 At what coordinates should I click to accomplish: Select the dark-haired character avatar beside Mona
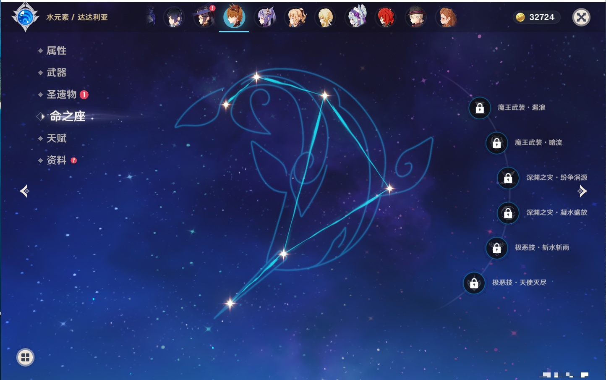pyautogui.click(x=174, y=18)
